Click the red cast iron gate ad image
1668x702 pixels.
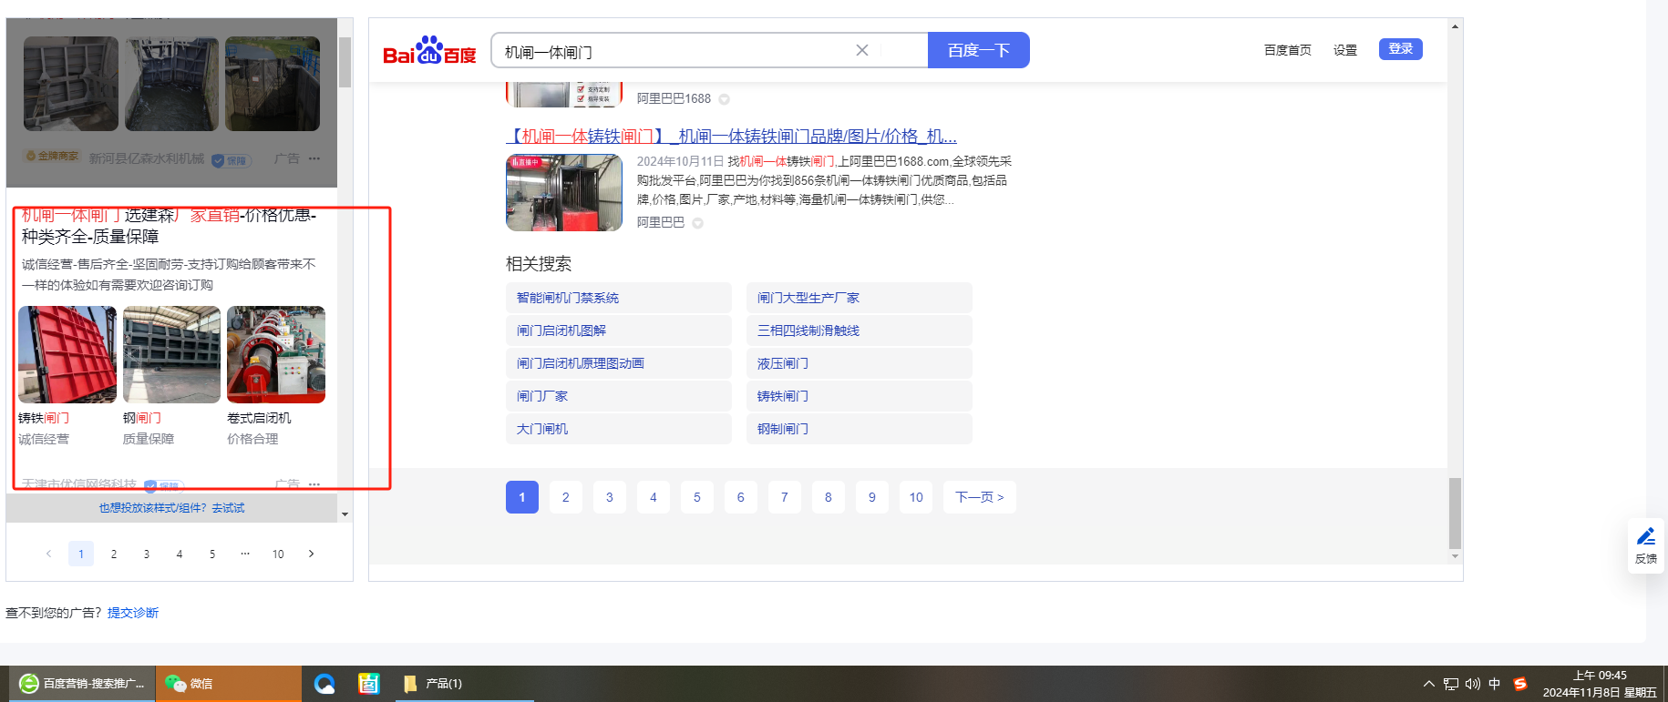67,354
